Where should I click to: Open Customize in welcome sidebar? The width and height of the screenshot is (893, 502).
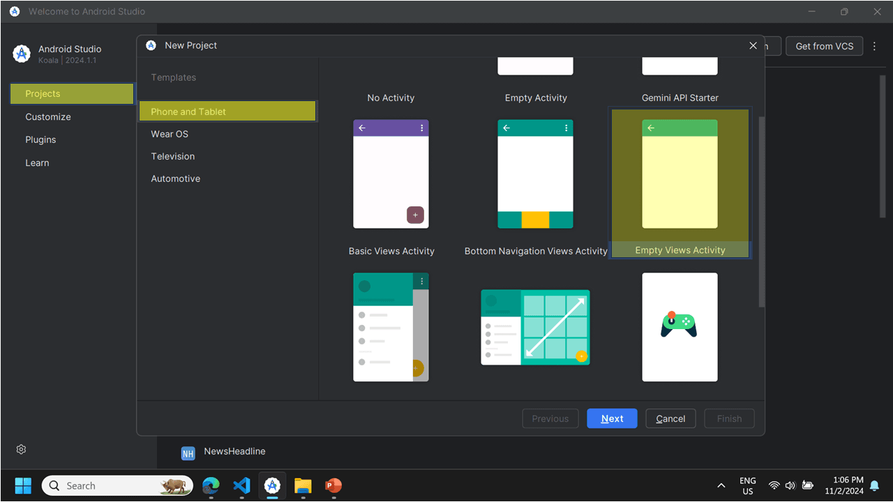click(48, 116)
